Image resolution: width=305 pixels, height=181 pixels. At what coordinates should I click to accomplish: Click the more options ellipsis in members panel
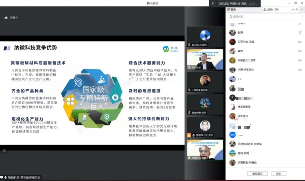(x=293, y=9)
